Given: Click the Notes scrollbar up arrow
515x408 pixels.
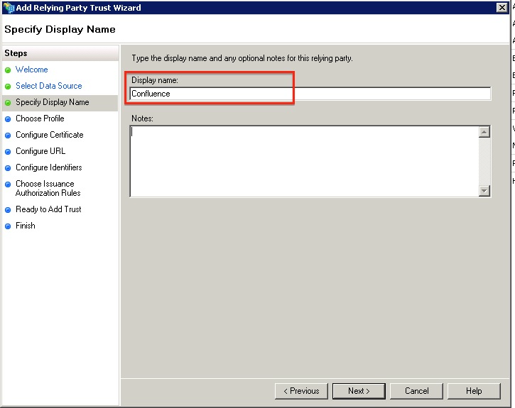Looking at the screenshot, I should tap(484, 132).
